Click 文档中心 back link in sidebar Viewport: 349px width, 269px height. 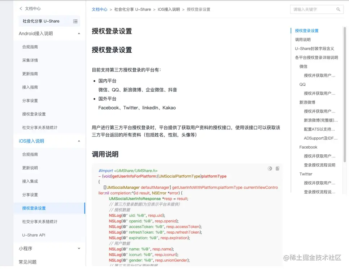click(x=33, y=8)
